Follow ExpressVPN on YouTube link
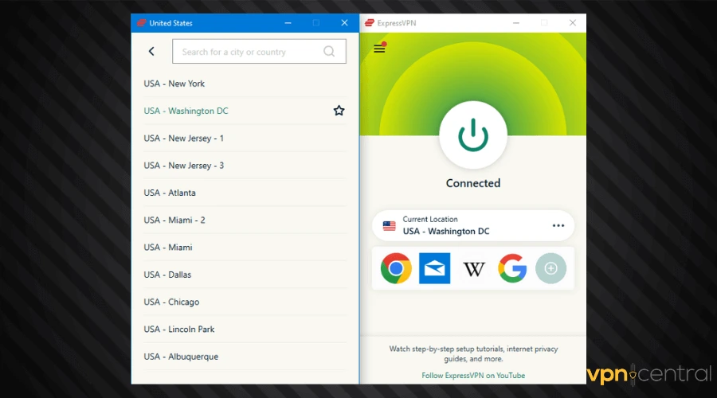Viewport: 717px width, 398px height. tap(473, 375)
